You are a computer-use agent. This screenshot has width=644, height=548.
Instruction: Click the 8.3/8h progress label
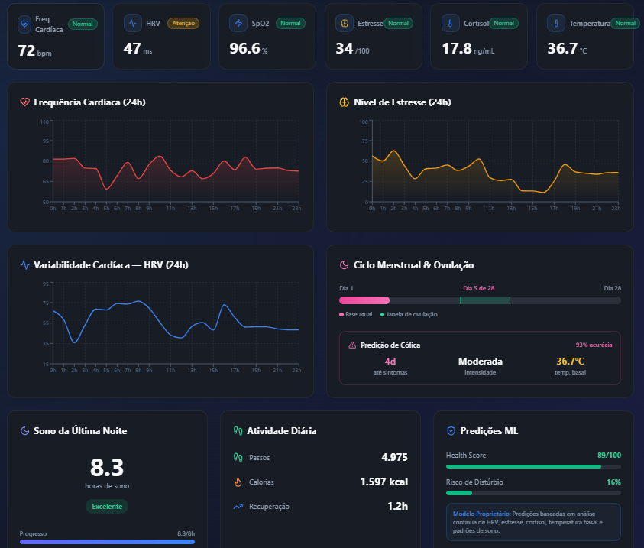(x=186, y=533)
